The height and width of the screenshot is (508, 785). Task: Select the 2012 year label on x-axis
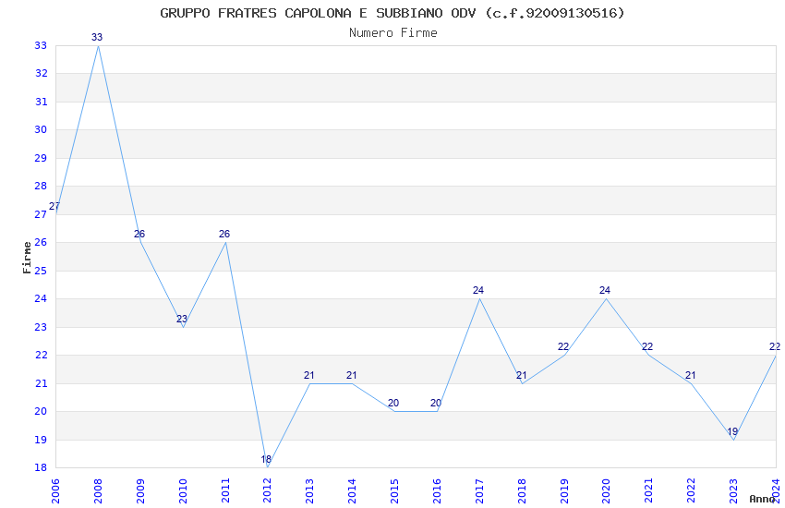(x=267, y=490)
